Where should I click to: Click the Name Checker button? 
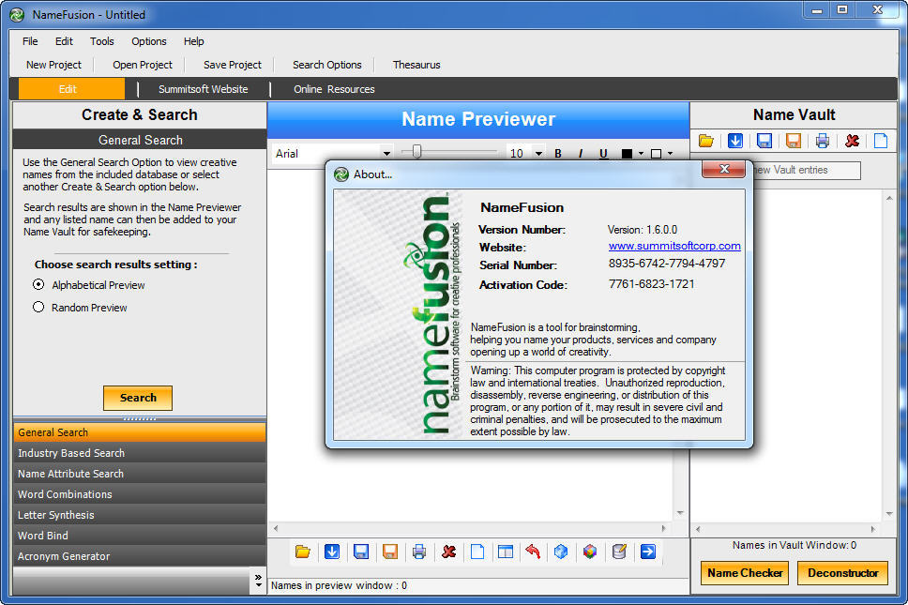(x=745, y=572)
